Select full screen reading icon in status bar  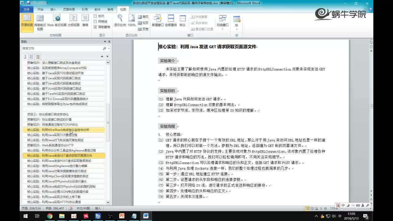(312, 208)
